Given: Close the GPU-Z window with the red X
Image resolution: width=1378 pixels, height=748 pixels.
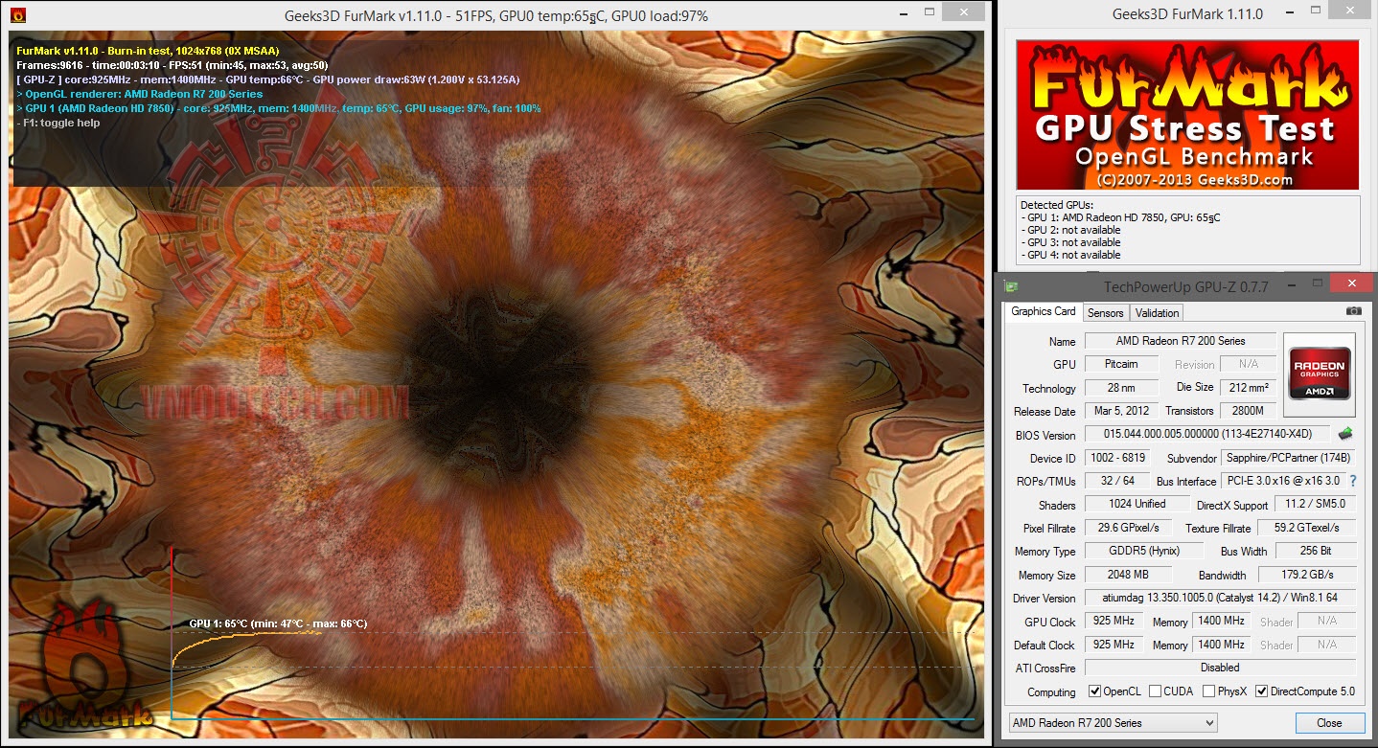Looking at the screenshot, I should (1351, 283).
